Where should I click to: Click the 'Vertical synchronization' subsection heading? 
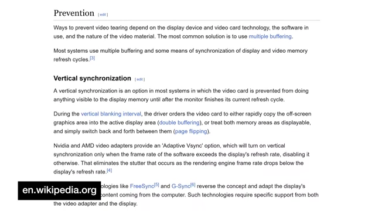coord(93,78)
